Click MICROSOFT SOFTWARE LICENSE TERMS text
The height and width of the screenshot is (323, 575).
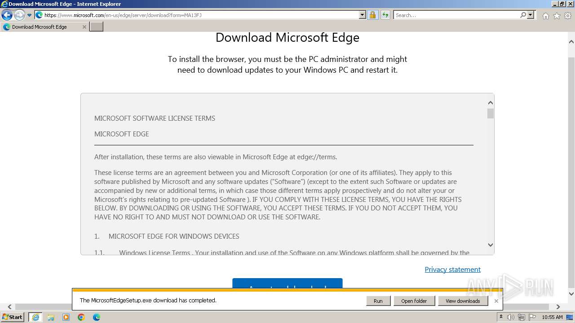(x=155, y=118)
